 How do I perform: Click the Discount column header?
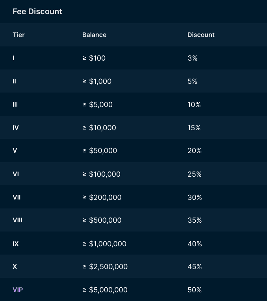[x=201, y=35]
